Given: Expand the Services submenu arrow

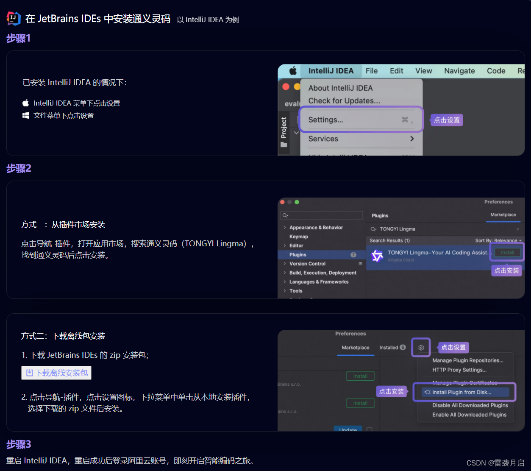Looking at the screenshot, I should 412,139.
